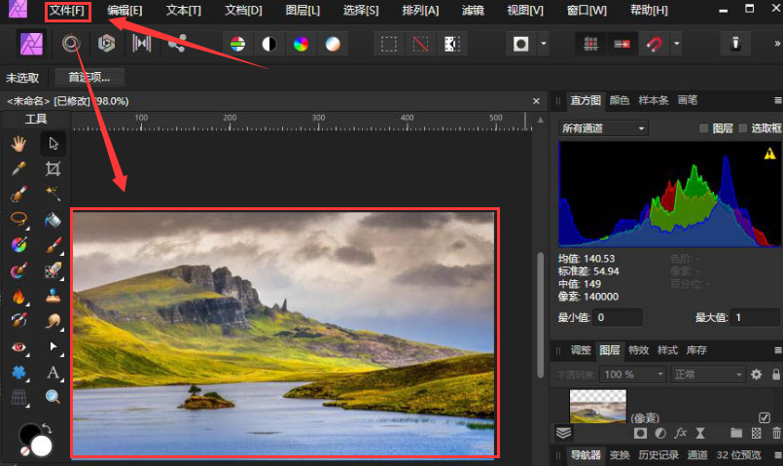Delete layer with the trash icon

click(x=775, y=433)
